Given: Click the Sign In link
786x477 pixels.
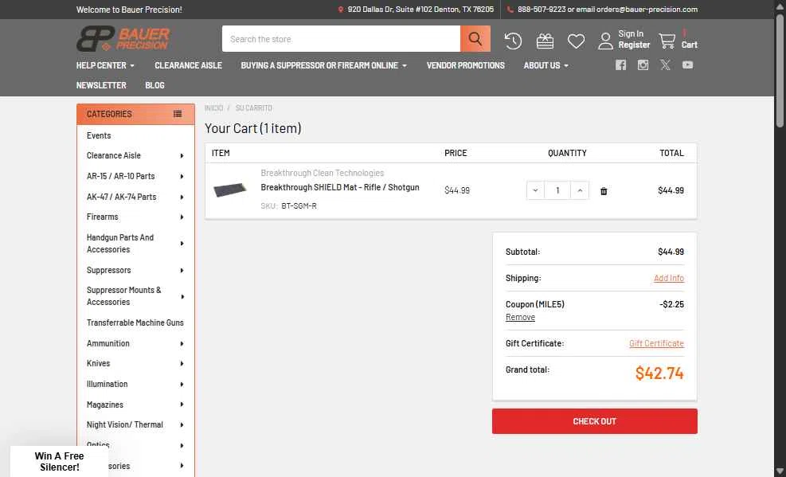Looking at the screenshot, I should click(631, 33).
